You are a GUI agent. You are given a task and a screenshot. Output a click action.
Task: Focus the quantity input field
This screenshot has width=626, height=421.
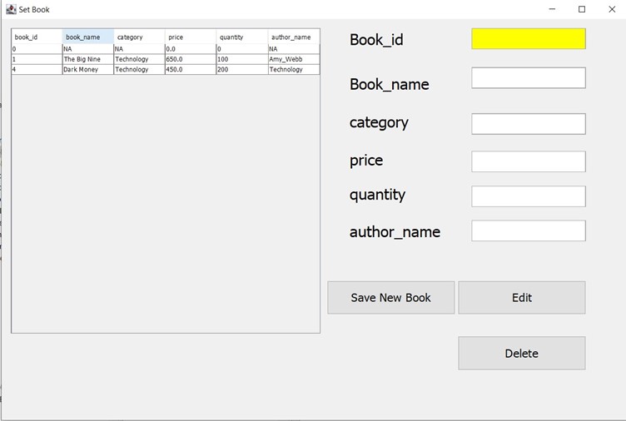(529, 196)
